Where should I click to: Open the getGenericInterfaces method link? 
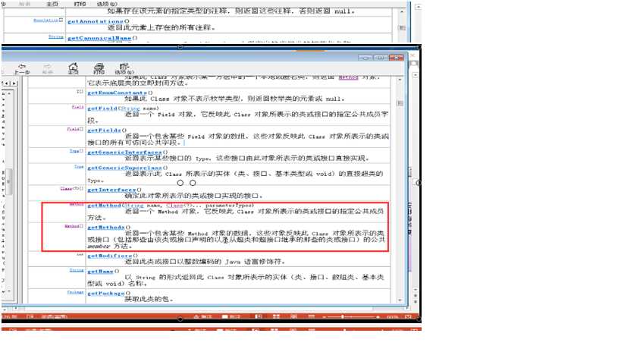pyautogui.click(x=124, y=152)
